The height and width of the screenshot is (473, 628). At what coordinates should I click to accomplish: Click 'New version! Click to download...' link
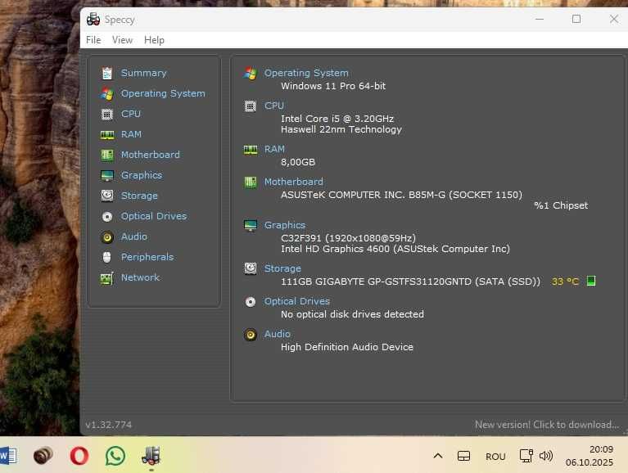[547, 425]
